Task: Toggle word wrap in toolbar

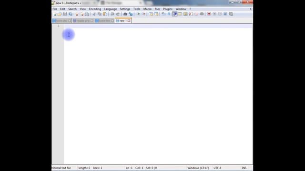Action: click(163, 14)
